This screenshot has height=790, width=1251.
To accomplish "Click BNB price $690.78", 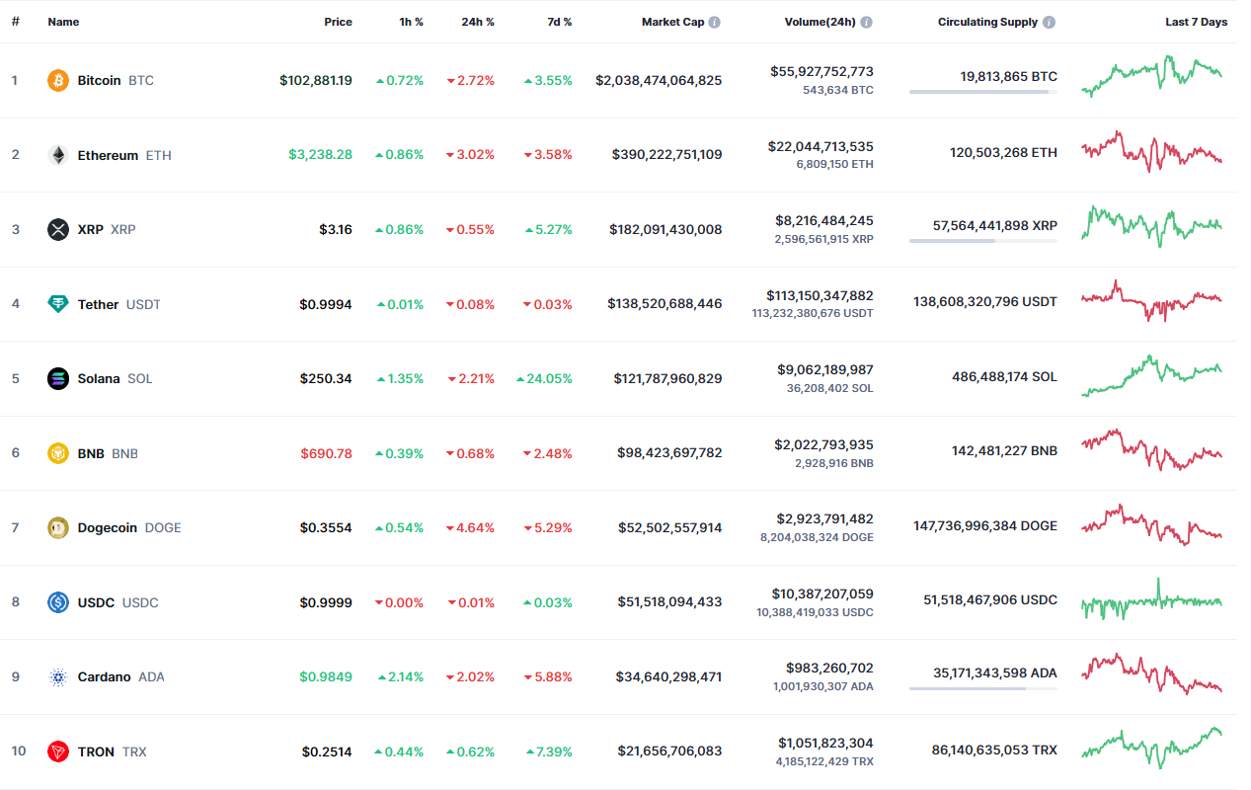I will [326, 453].
